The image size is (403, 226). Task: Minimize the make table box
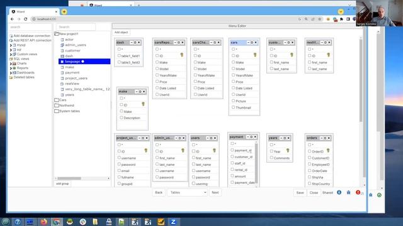click(x=137, y=92)
